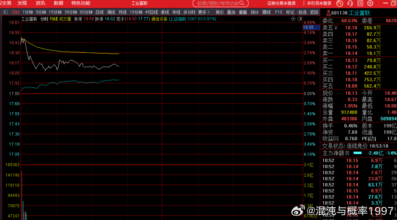Switch to the 5分钟 chart tab
The image size is (397, 220).
tap(41, 12)
